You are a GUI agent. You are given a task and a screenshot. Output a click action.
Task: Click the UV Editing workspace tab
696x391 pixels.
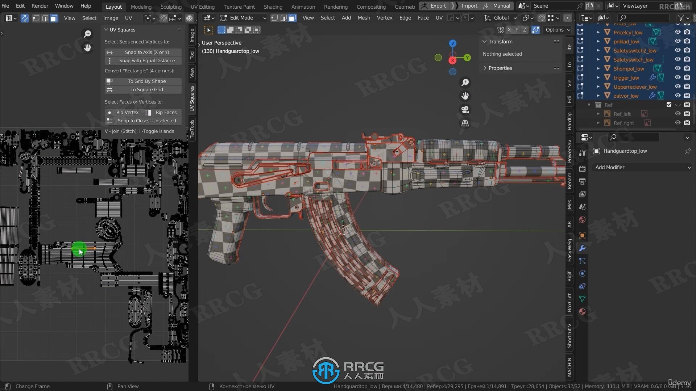coord(202,6)
